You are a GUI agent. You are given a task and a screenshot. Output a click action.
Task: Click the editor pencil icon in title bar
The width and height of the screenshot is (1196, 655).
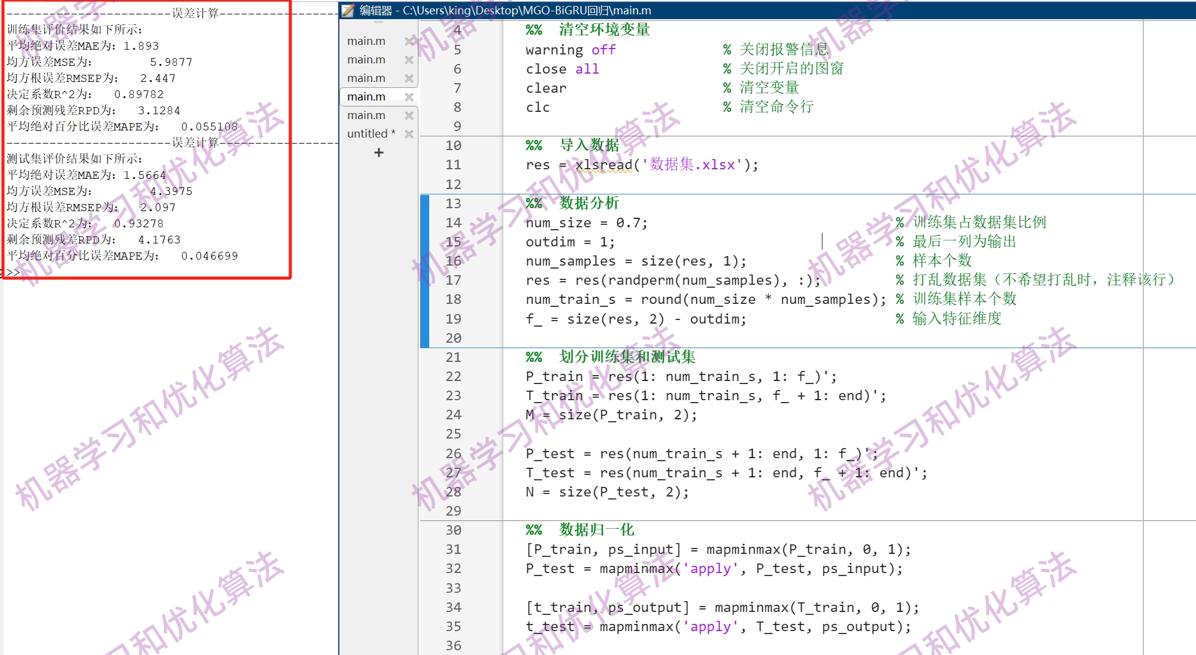point(348,10)
